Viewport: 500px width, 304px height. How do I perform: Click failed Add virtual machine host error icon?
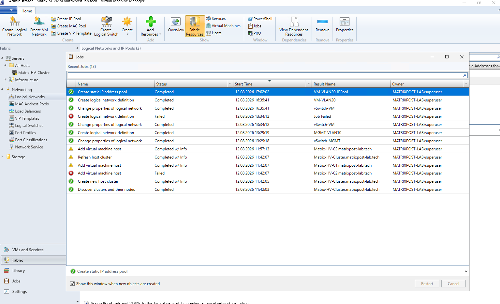tap(71, 173)
